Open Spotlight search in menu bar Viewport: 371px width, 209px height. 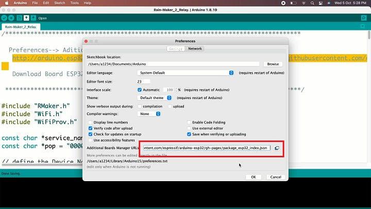click(312, 3)
